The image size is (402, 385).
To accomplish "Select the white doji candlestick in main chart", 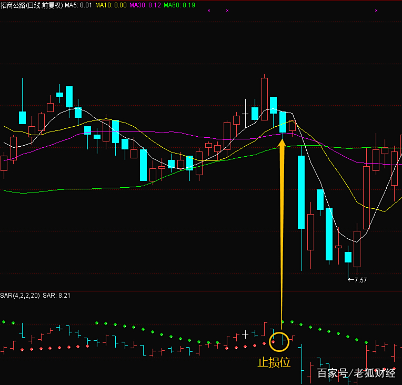I will click(245, 113).
